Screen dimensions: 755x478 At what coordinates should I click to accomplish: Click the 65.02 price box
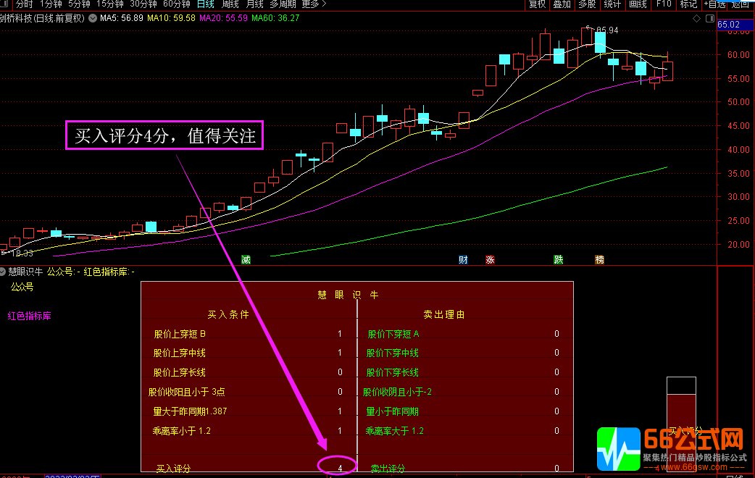pos(735,25)
